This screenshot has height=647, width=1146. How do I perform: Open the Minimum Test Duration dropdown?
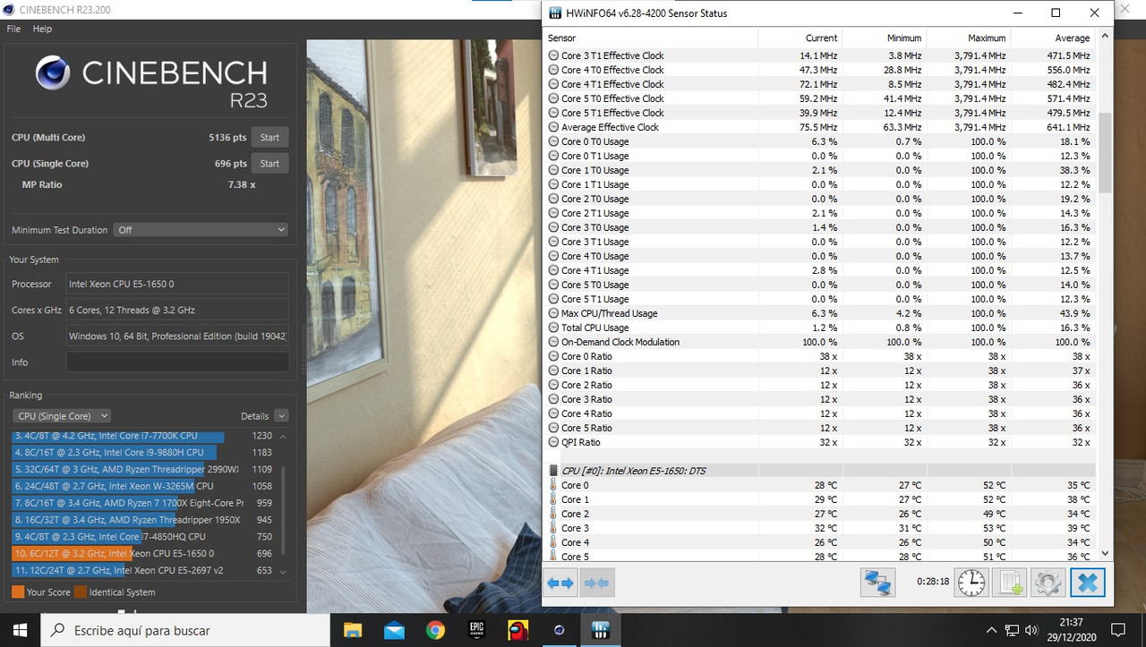click(201, 230)
